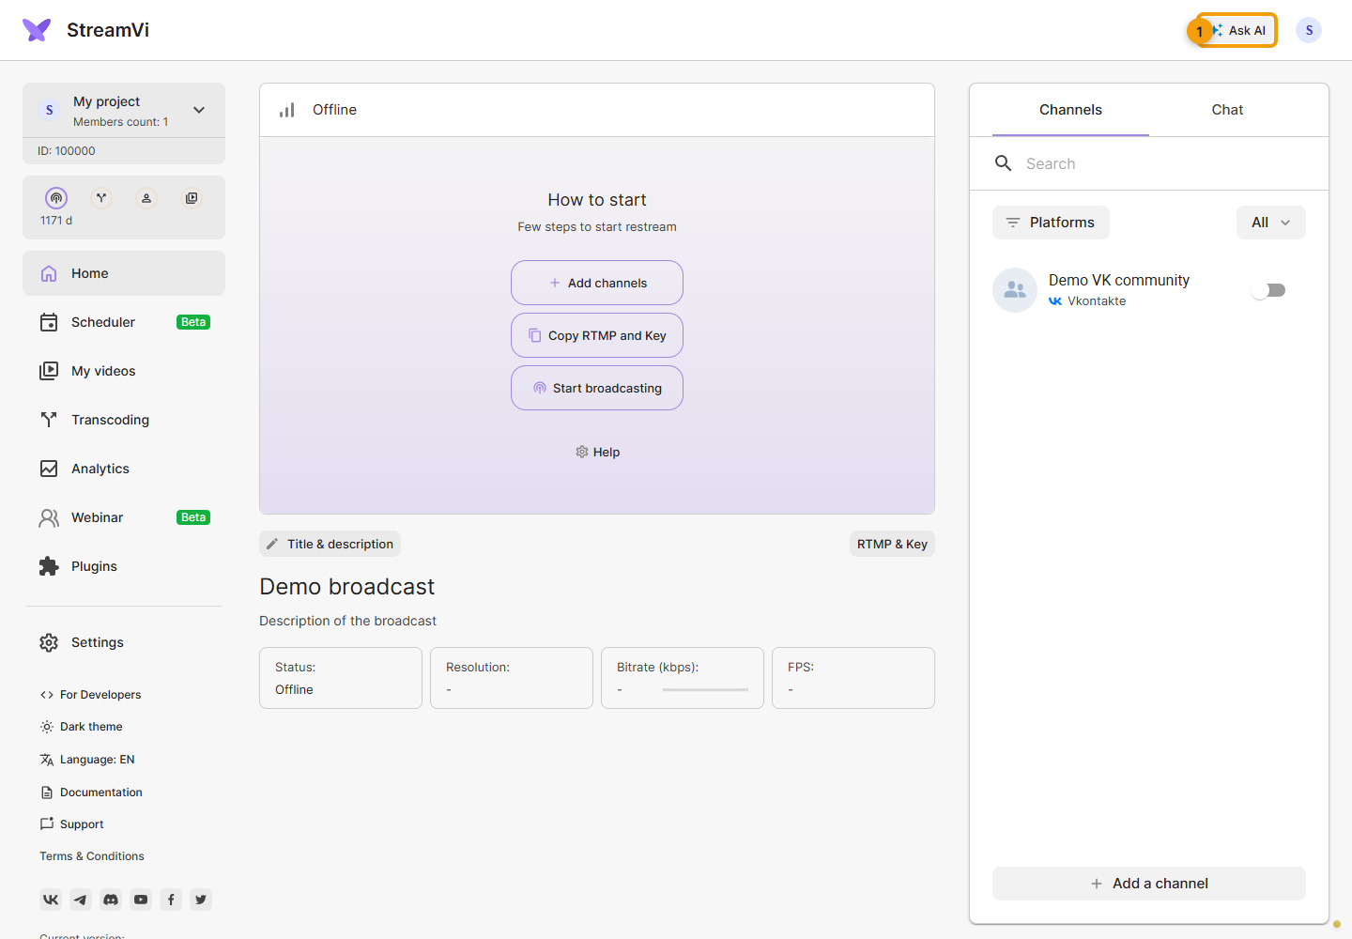The height and width of the screenshot is (939, 1352).
Task: Open the Support link
Action: (x=72, y=824)
